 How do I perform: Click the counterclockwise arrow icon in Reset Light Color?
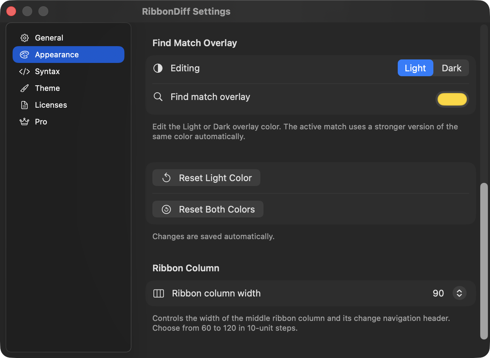(x=166, y=178)
